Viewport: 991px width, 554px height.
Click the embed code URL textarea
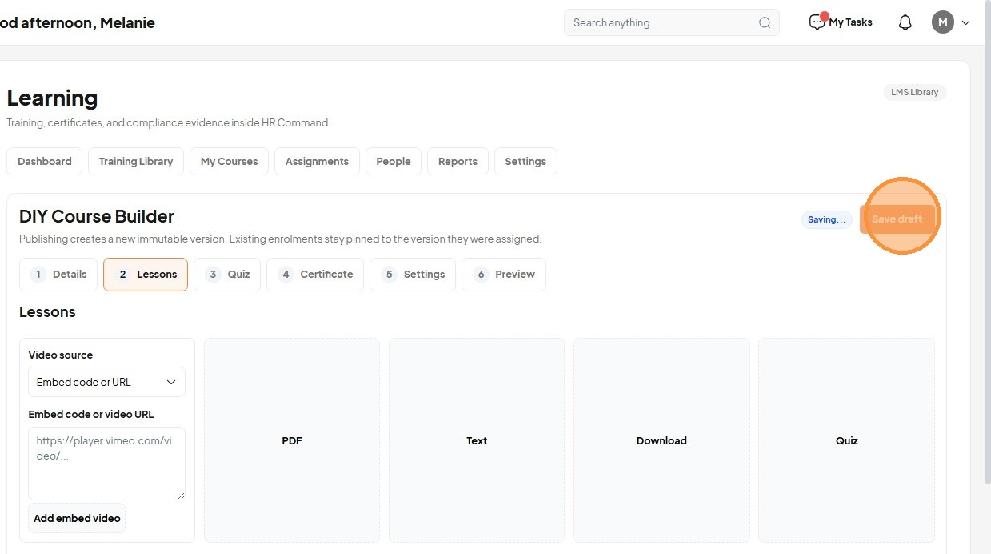pos(106,464)
